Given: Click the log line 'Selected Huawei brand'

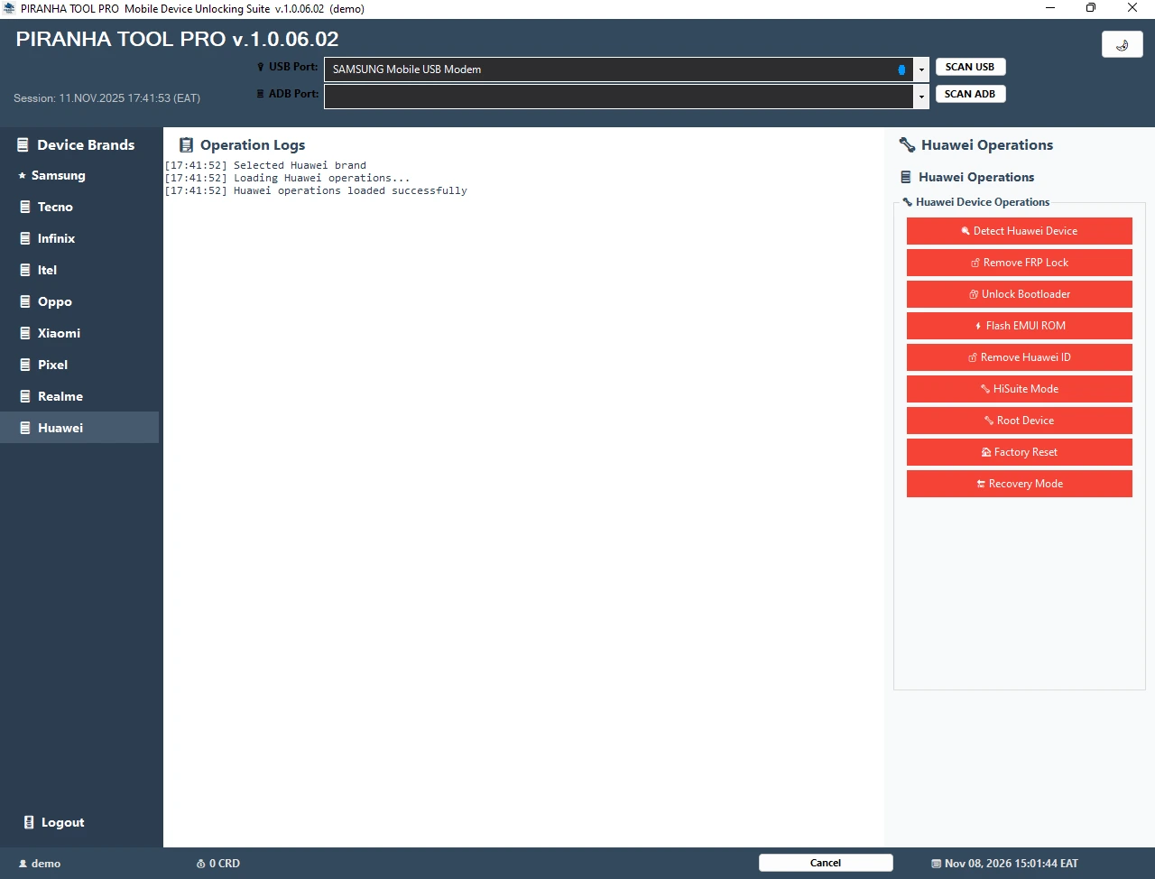Looking at the screenshot, I should 265,165.
